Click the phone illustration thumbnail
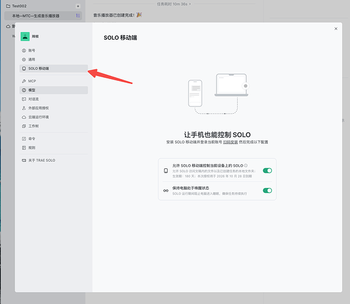This screenshot has width=350, height=304. pyautogui.click(x=195, y=93)
